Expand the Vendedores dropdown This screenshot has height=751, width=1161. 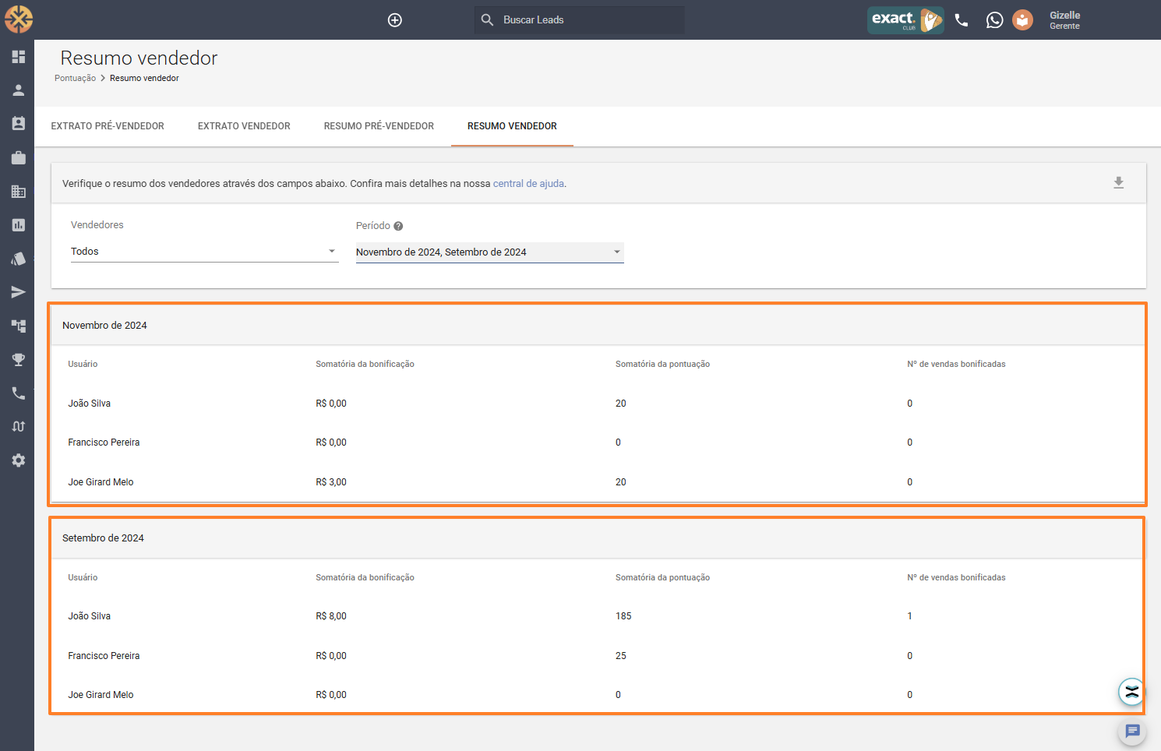(205, 252)
